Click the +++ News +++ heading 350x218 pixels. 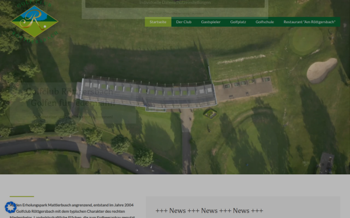pyautogui.click(x=209, y=210)
